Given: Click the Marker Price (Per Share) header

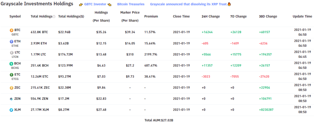Looking at the screenshot, I should point(130,16).
